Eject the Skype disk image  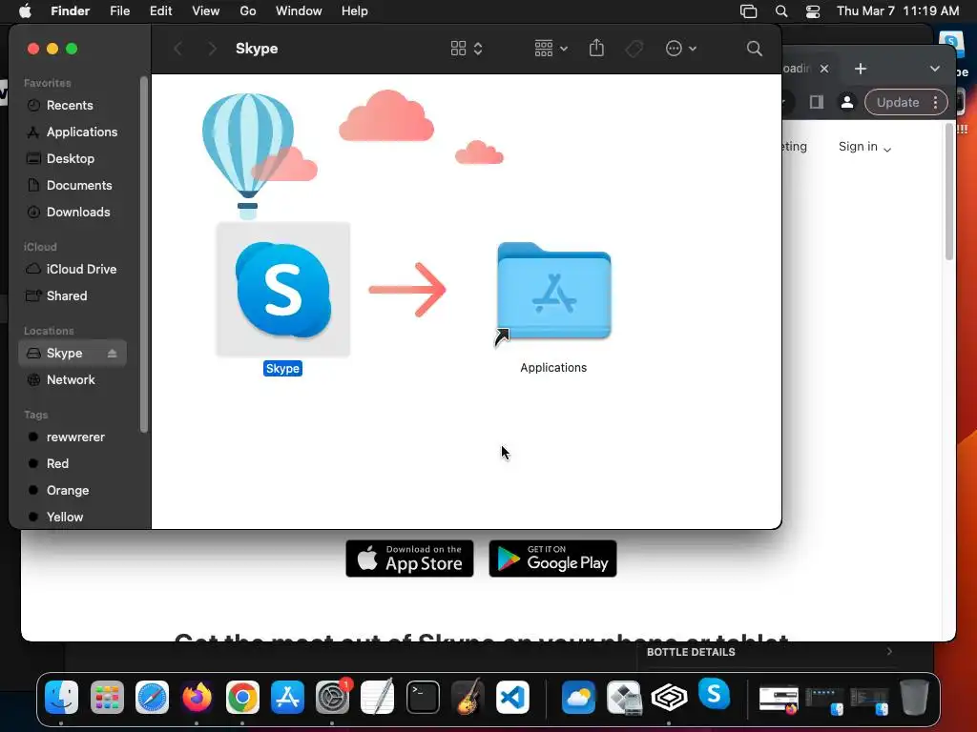(x=113, y=354)
